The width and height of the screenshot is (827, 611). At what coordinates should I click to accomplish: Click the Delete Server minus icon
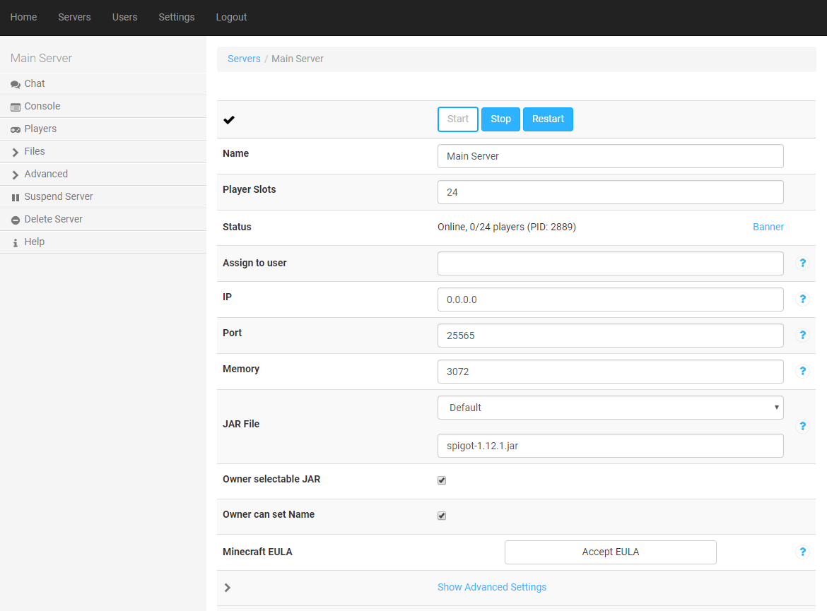pyautogui.click(x=16, y=220)
